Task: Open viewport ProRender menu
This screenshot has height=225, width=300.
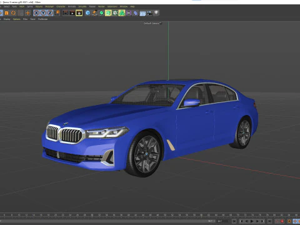Action: (x=43, y=19)
